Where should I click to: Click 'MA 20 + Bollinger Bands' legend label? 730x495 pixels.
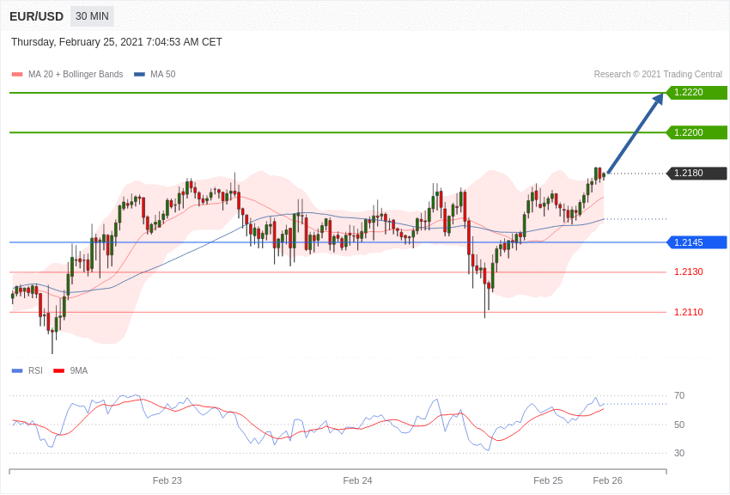click(x=76, y=74)
